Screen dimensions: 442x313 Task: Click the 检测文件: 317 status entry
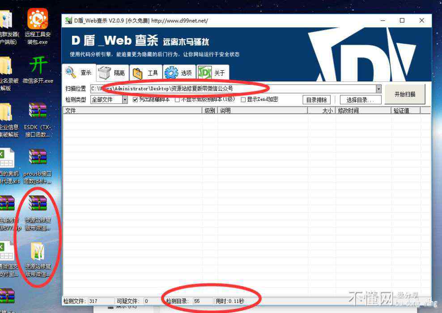click(81, 301)
